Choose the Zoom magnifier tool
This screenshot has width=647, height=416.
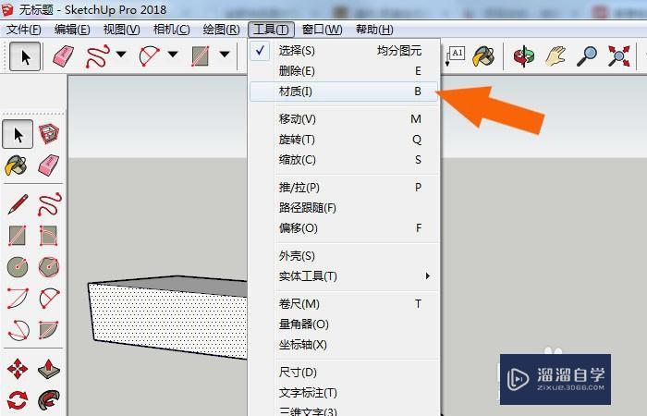coord(587,55)
